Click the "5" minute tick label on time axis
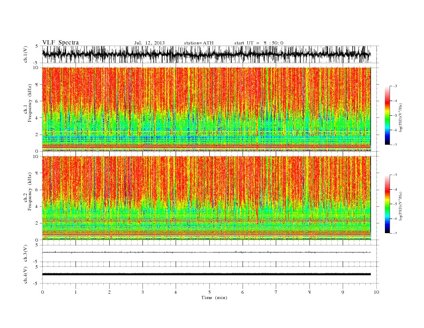 (x=209, y=292)
